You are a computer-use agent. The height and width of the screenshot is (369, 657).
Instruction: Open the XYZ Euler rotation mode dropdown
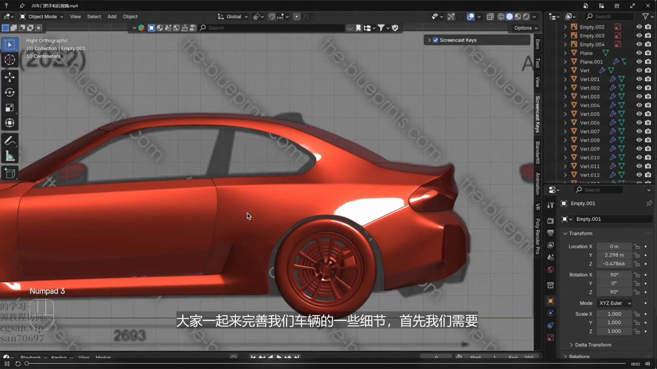coord(614,303)
